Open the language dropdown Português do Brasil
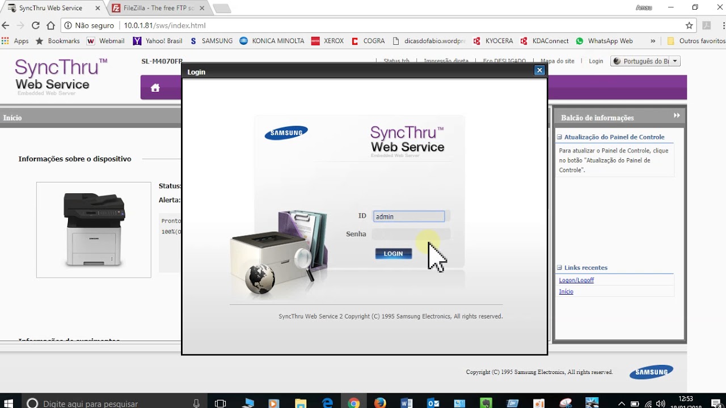The width and height of the screenshot is (726, 408). point(645,61)
